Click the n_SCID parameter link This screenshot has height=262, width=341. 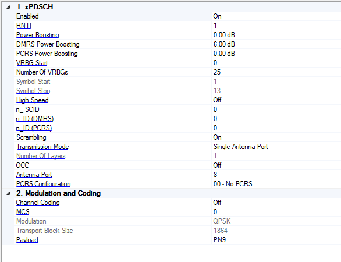pyautogui.click(x=27, y=109)
